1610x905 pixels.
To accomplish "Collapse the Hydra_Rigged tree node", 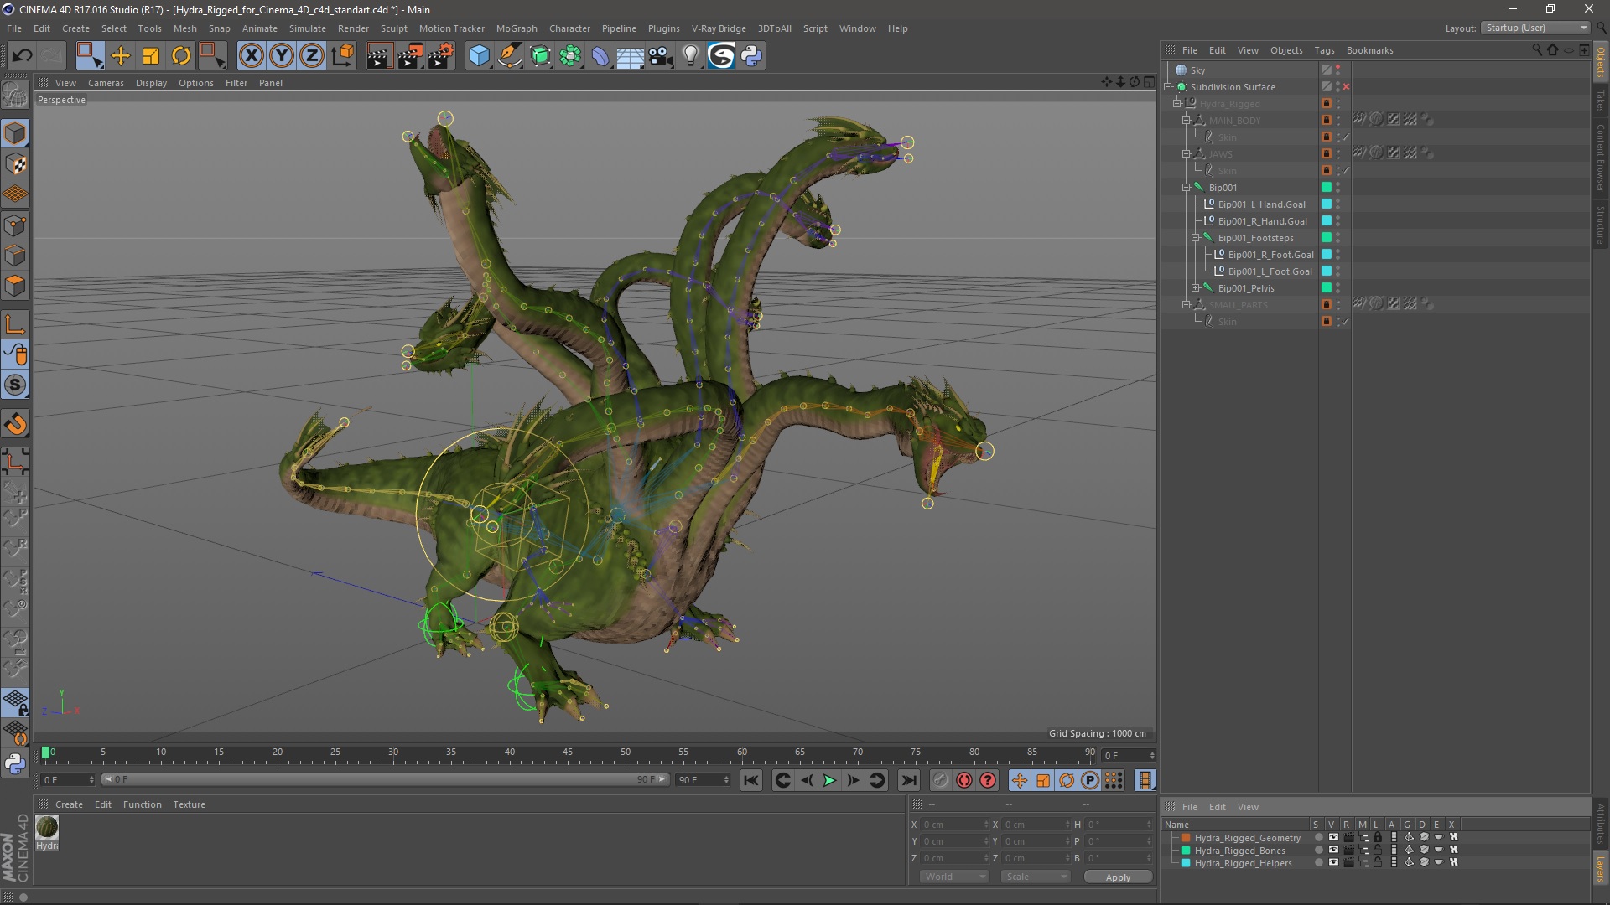I will click(1177, 104).
